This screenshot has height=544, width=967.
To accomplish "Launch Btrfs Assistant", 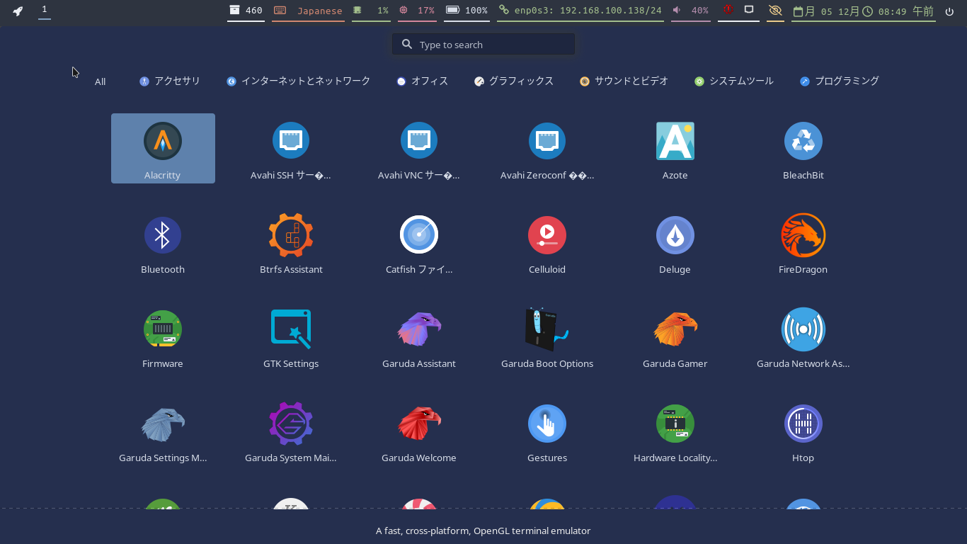I will coord(291,242).
